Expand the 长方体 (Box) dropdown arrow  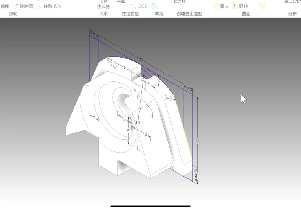click(180, 5)
